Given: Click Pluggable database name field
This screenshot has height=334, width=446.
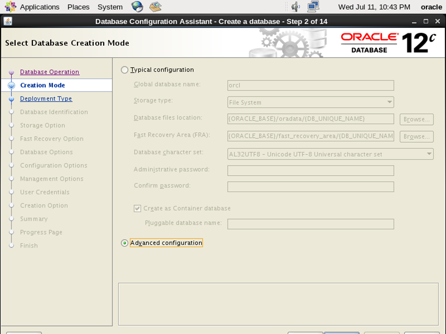Looking at the screenshot, I should 311,224.
